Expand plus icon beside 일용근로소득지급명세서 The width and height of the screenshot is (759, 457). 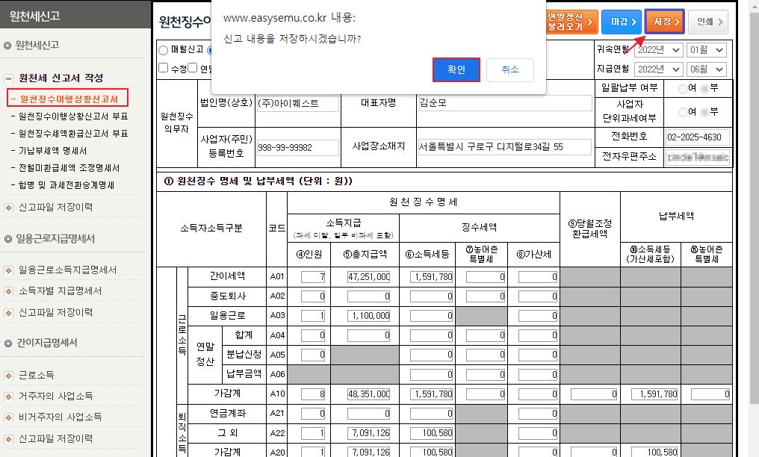8,270
